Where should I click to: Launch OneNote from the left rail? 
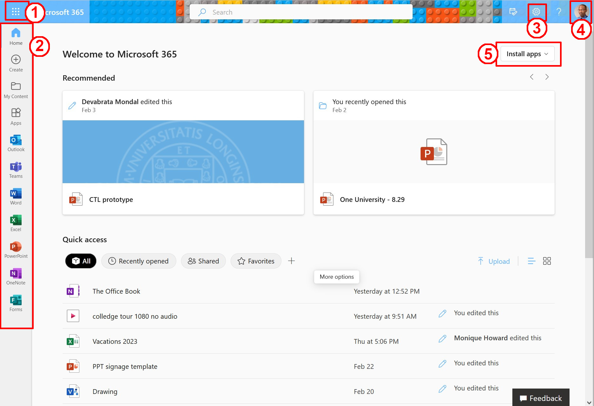click(x=16, y=276)
